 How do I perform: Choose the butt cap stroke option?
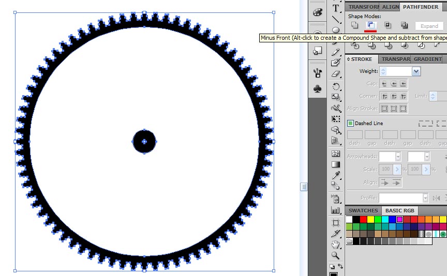click(x=384, y=84)
